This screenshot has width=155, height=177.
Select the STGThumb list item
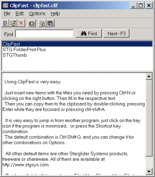(15, 55)
